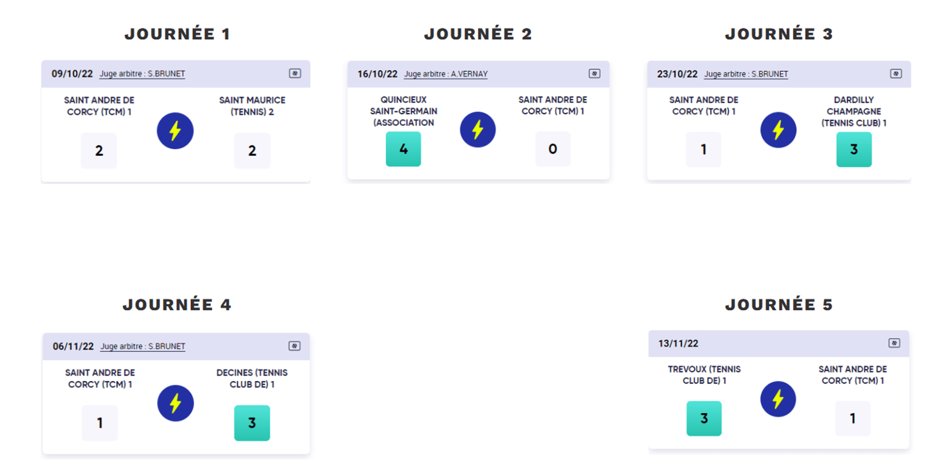The width and height of the screenshot is (937, 468).
Task: Click the Journée 5 heading
Action: 779,305
